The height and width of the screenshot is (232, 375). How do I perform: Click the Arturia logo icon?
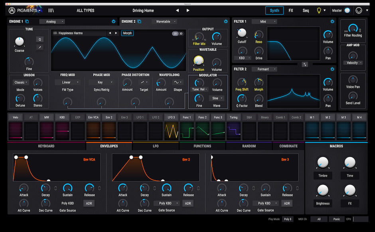point(12,10)
